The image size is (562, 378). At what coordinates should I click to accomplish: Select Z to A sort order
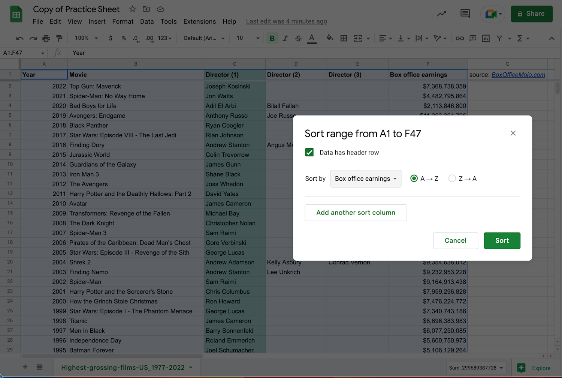click(x=452, y=178)
